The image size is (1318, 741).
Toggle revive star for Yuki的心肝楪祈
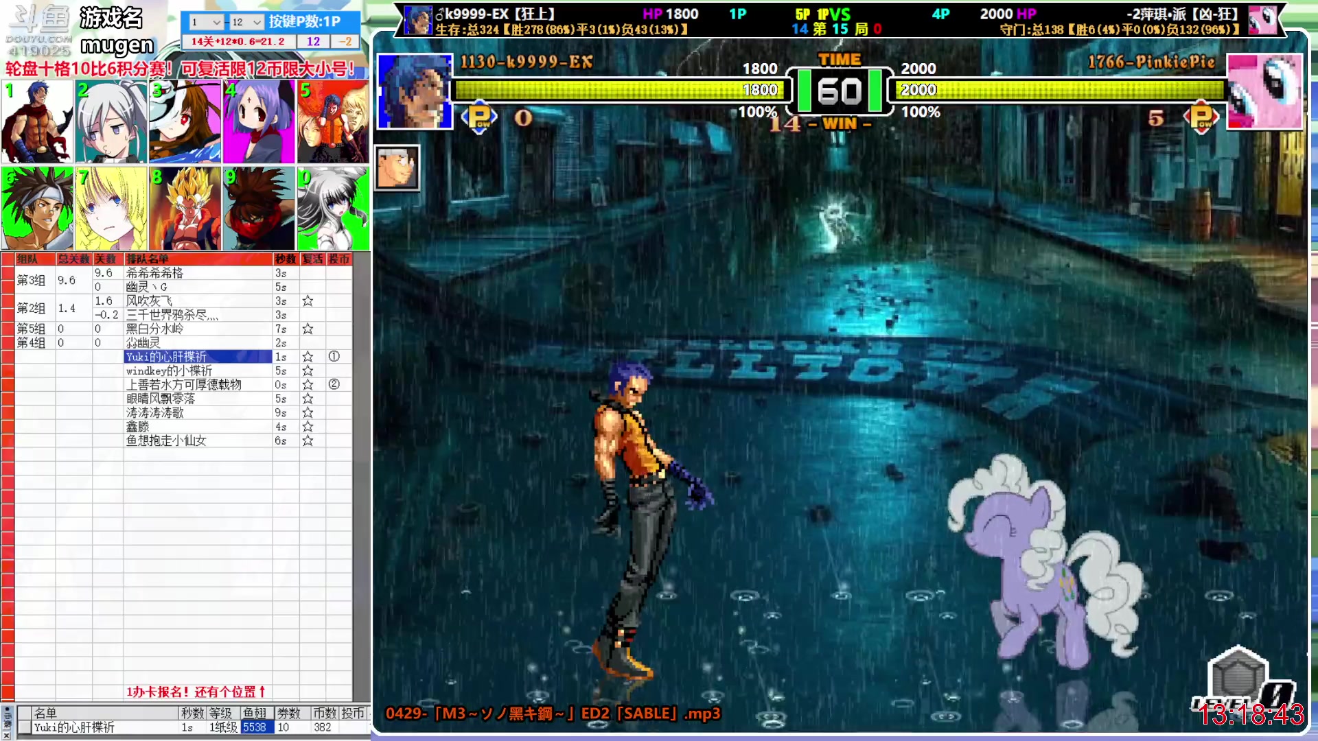[x=308, y=357]
